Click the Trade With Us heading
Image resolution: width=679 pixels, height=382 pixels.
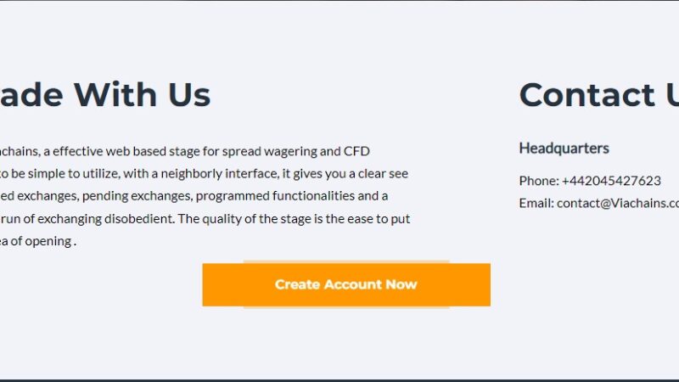click(x=105, y=95)
